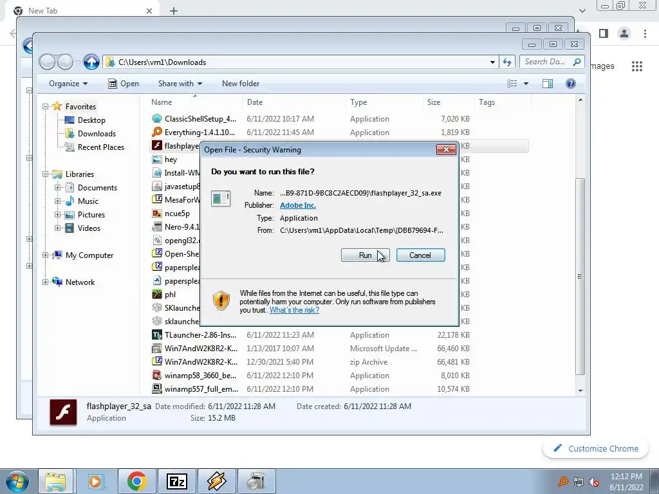Viewport: 659px width, 494px height.
Task: Click the Search Downloads input field
Action: [552, 62]
